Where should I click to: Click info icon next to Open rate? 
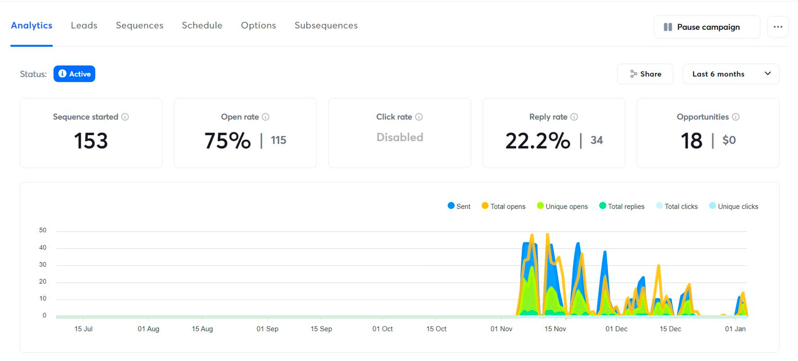point(265,117)
